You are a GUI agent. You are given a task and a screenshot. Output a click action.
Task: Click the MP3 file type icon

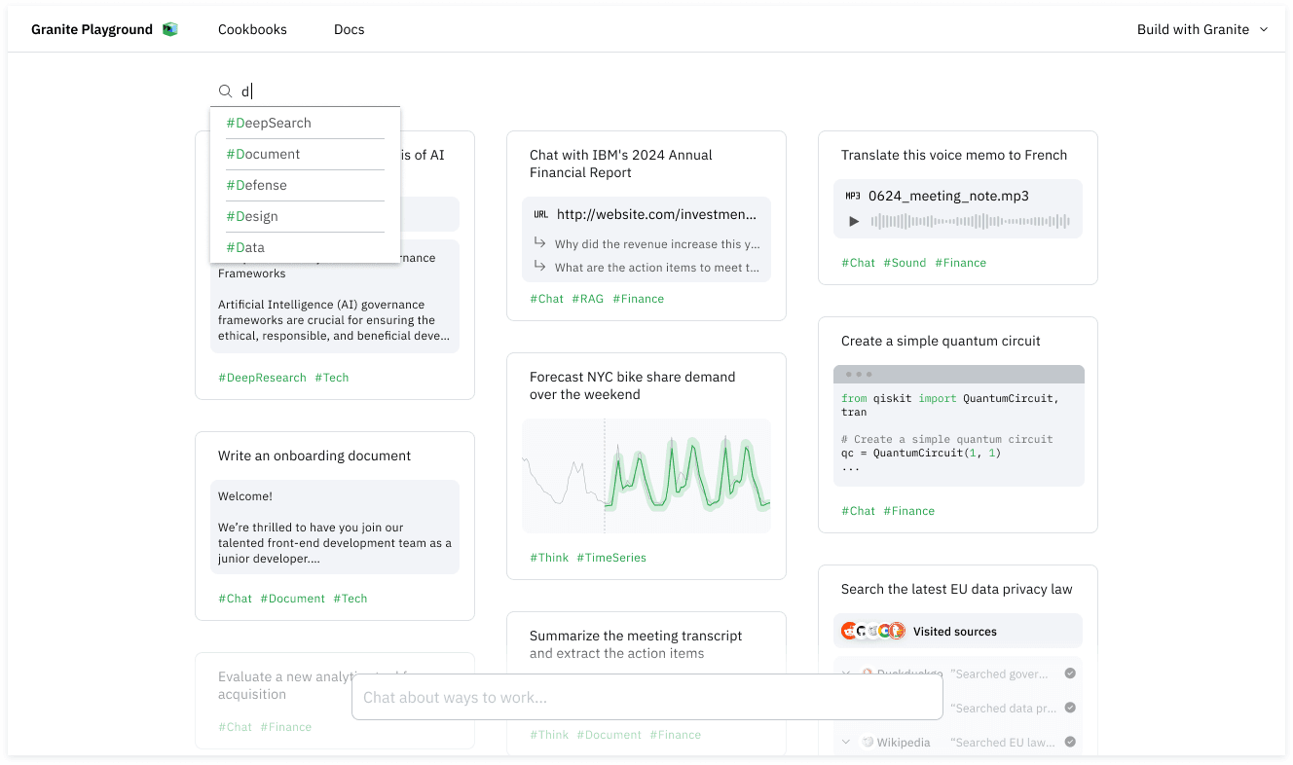(x=853, y=196)
